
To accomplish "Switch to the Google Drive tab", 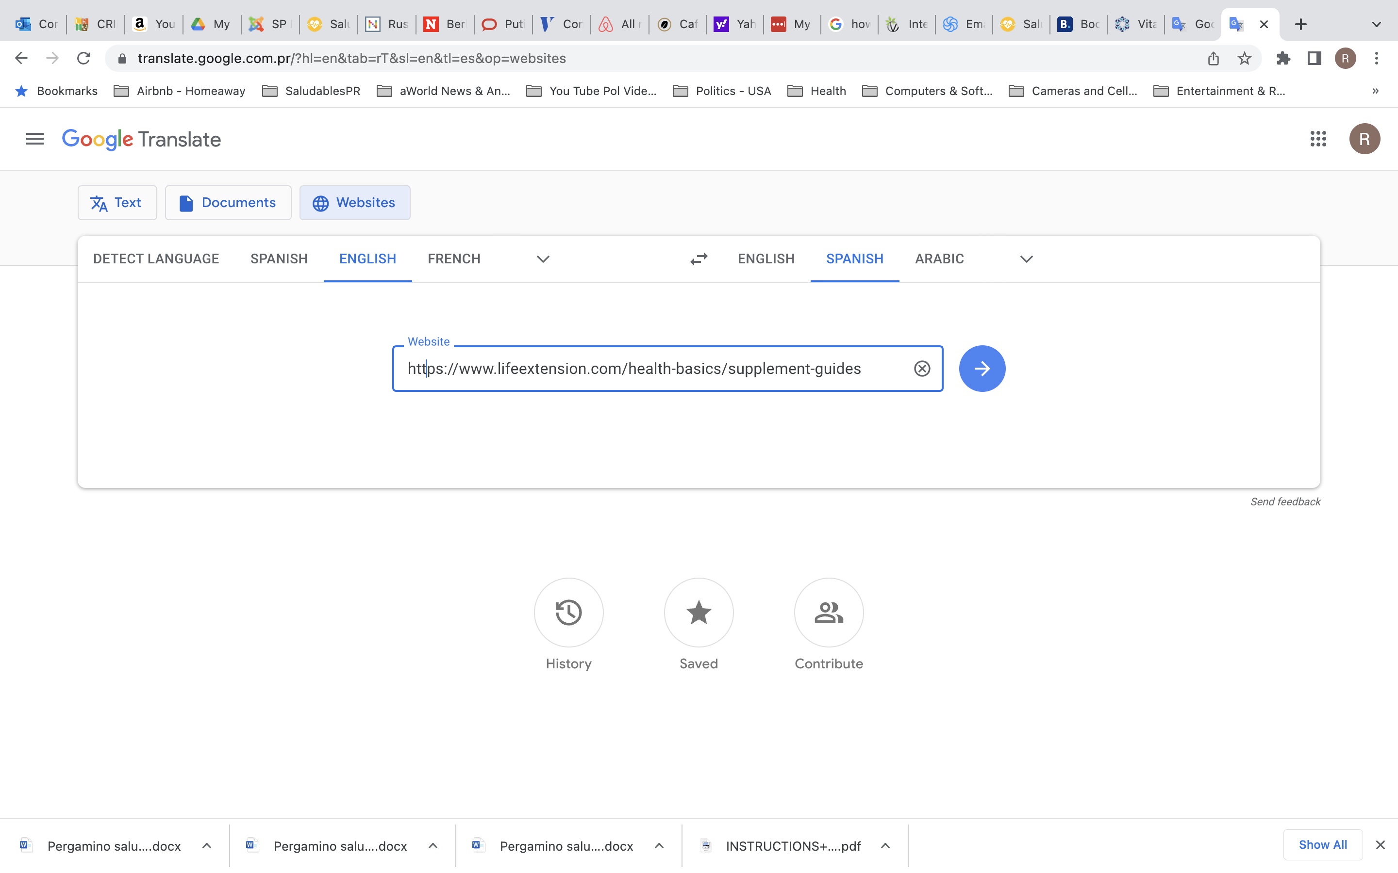I will 212,24.
